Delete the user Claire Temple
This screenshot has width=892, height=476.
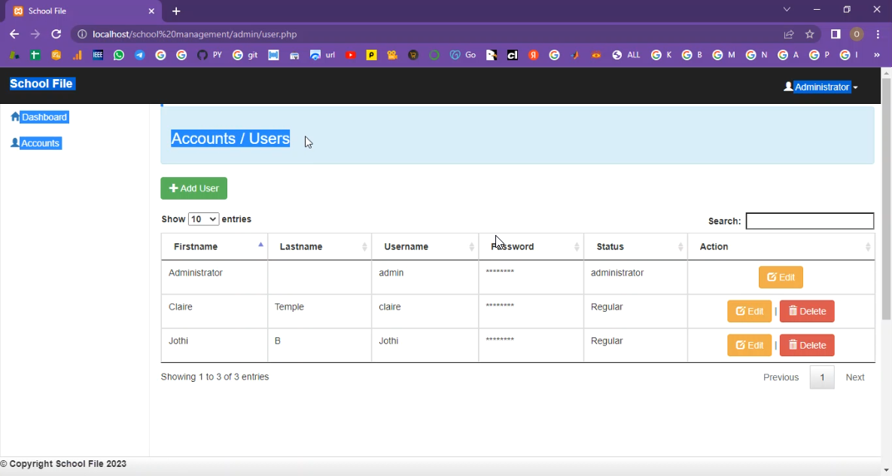click(x=807, y=311)
